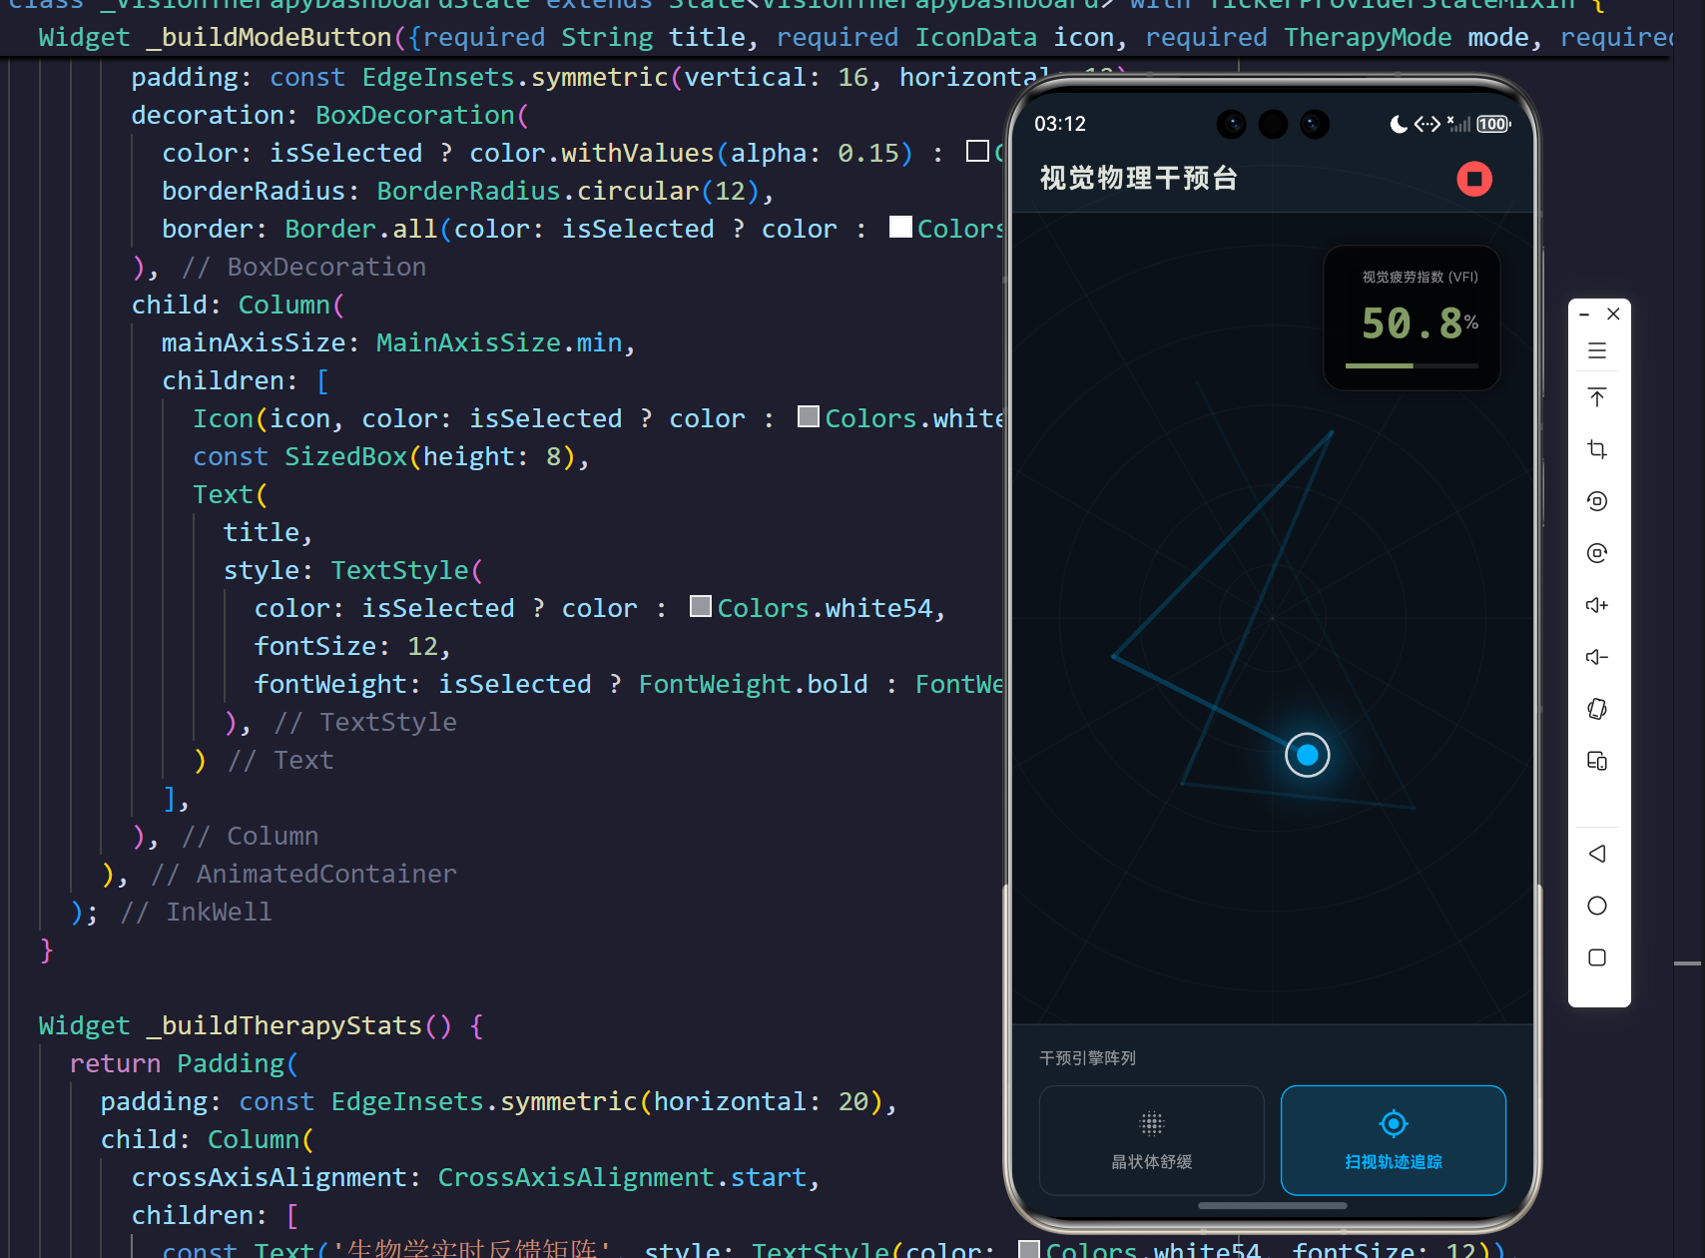Viewport: 1705px width, 1258px height.
Task: Open color swatch before Colors.white on Icon line
Action: pyautogui.click(x=809, y=416)
